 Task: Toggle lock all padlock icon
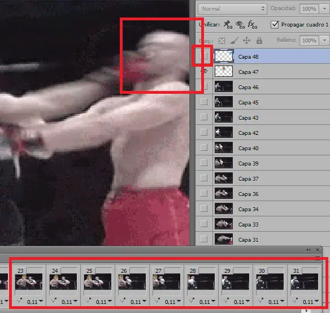tap(259, 41)
